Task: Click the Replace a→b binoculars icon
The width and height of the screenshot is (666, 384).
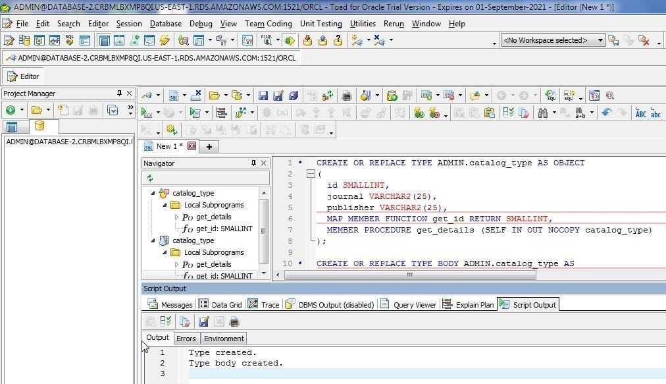Action: (580, 113)
